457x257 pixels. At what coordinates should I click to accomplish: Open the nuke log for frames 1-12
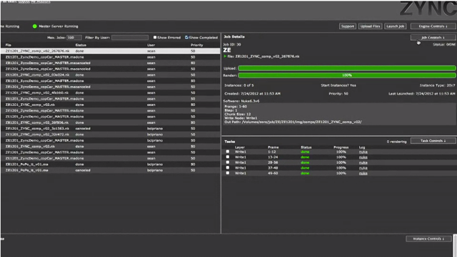pyautogui.click(x=363, y=152)
